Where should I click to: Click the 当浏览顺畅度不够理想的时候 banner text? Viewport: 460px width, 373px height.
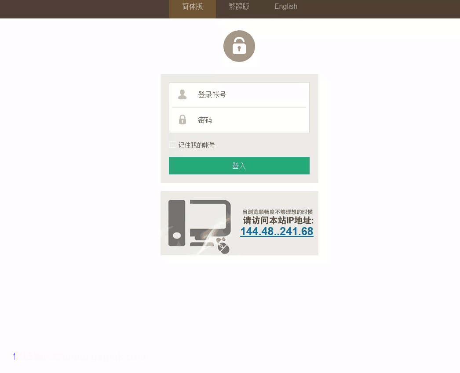[x=277, y=212]
